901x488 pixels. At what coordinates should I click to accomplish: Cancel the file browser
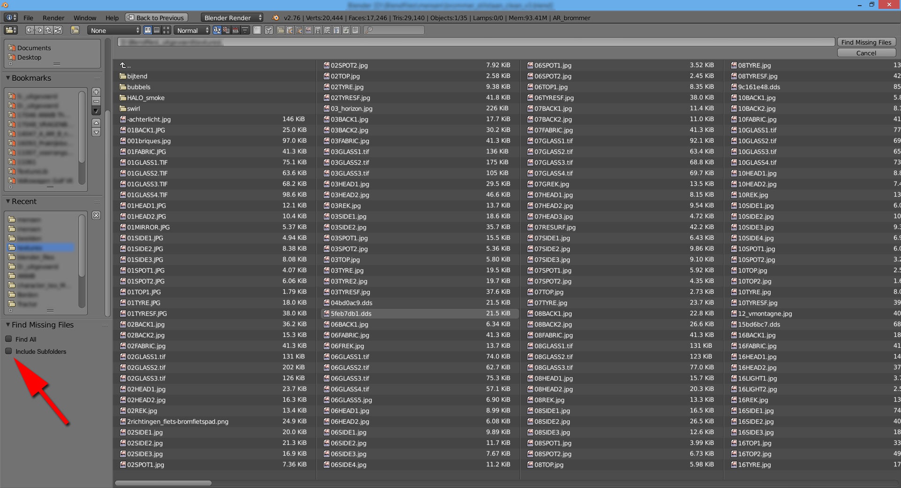tap(866, 53)
